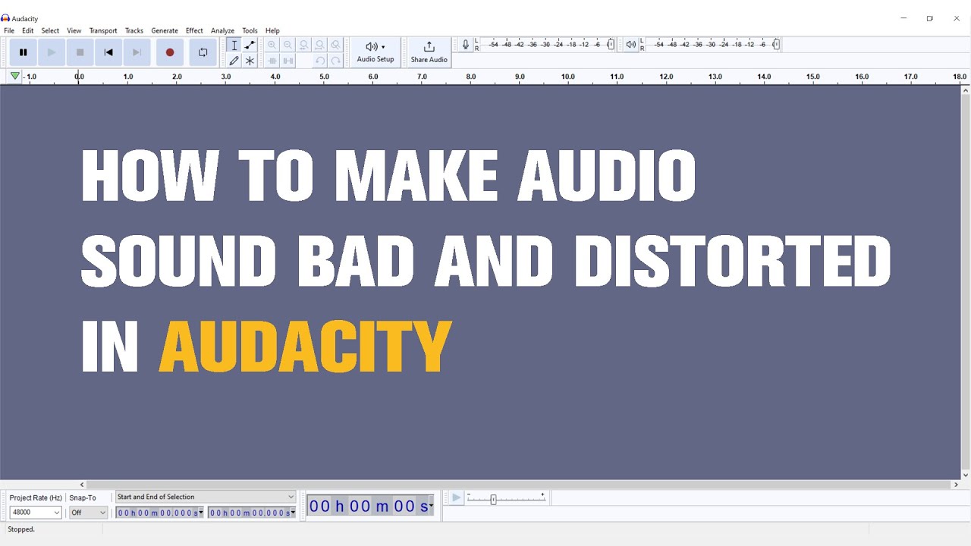Open selection start time format arrow
This screenshot has height=546, width=971.
pyautogui.click(x=201, y=513)
